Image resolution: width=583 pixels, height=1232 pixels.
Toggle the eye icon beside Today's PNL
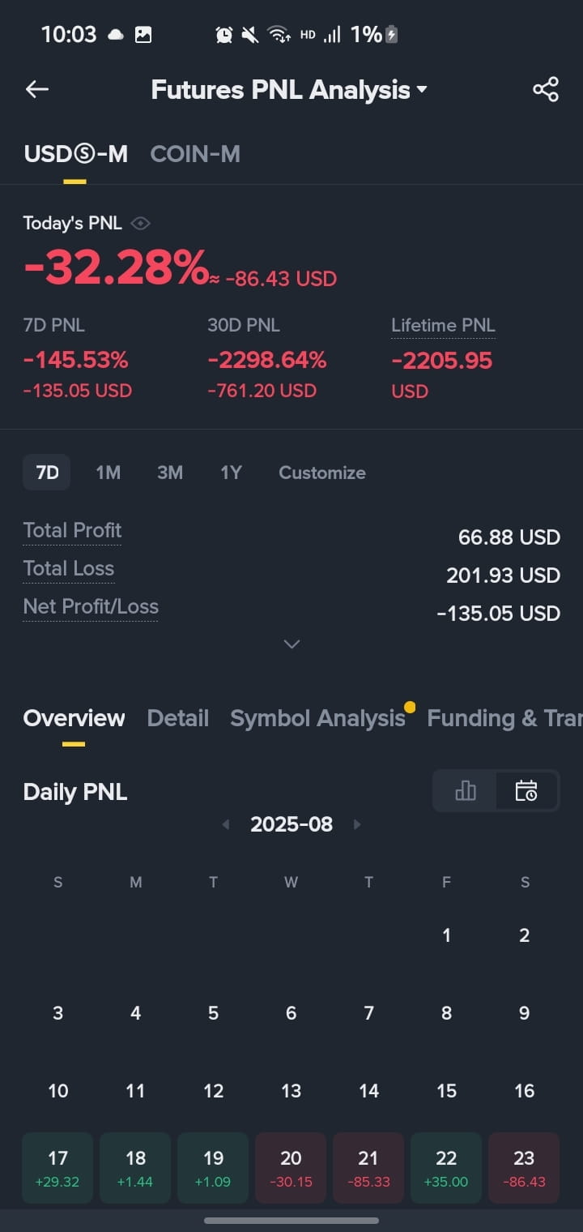[x=140, y=224]
